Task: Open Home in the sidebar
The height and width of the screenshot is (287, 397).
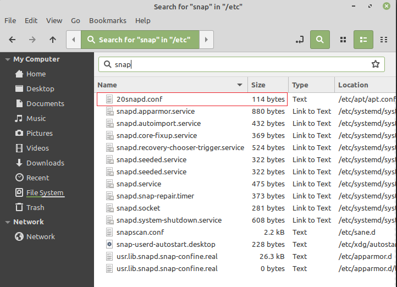Action: [x=36, y=74]
